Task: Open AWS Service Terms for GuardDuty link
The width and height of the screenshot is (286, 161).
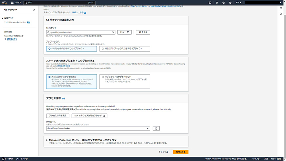Action: pos(155,6)
